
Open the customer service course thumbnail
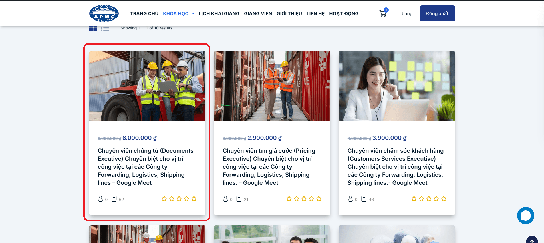[397, 86]
